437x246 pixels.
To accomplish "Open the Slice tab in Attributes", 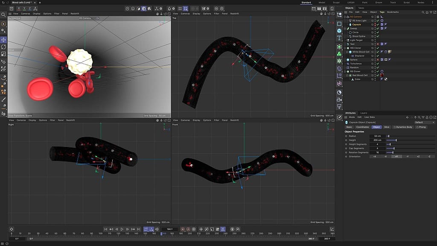I will (387, 127).
